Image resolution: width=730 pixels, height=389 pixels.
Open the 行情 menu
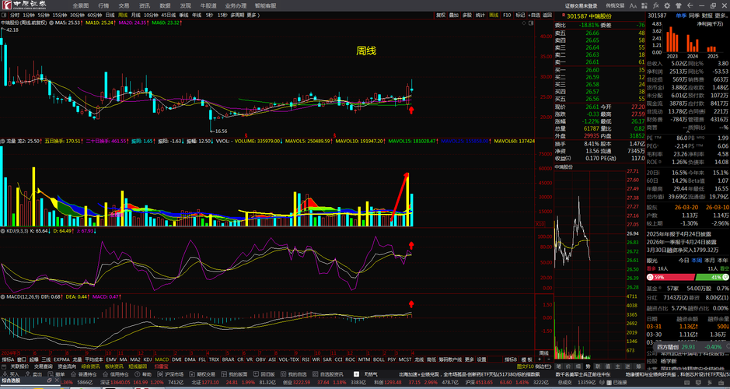click(103, 5)
